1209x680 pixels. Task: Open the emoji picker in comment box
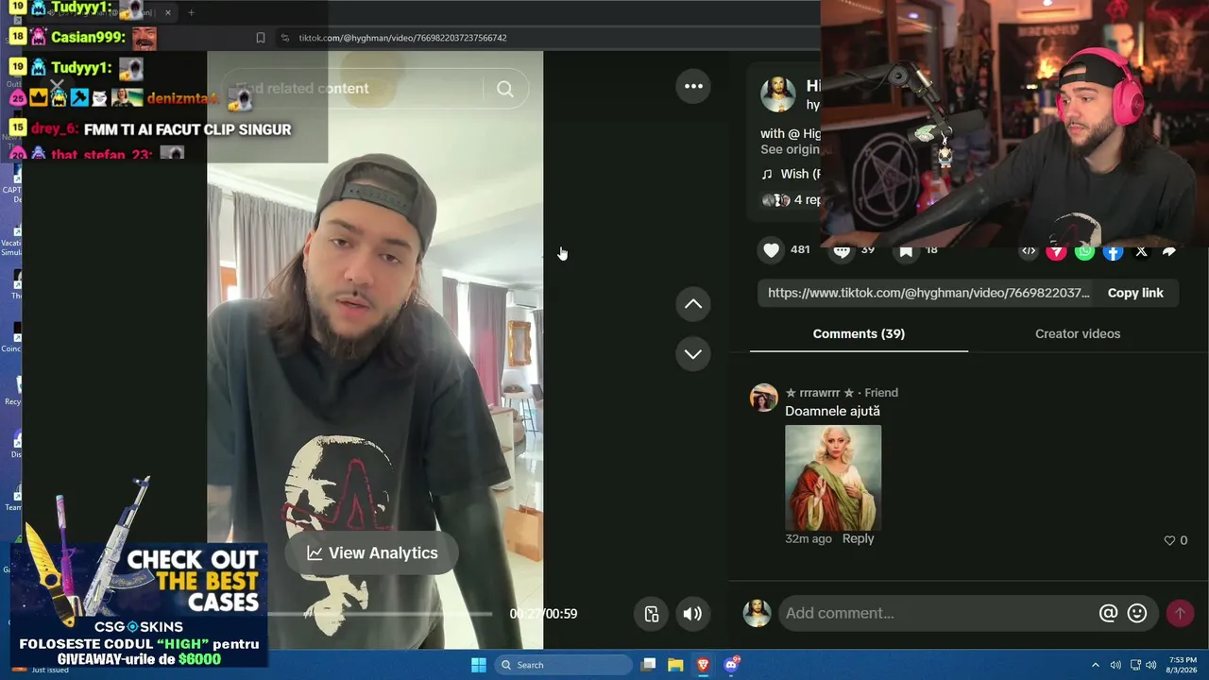(1137, 614)
